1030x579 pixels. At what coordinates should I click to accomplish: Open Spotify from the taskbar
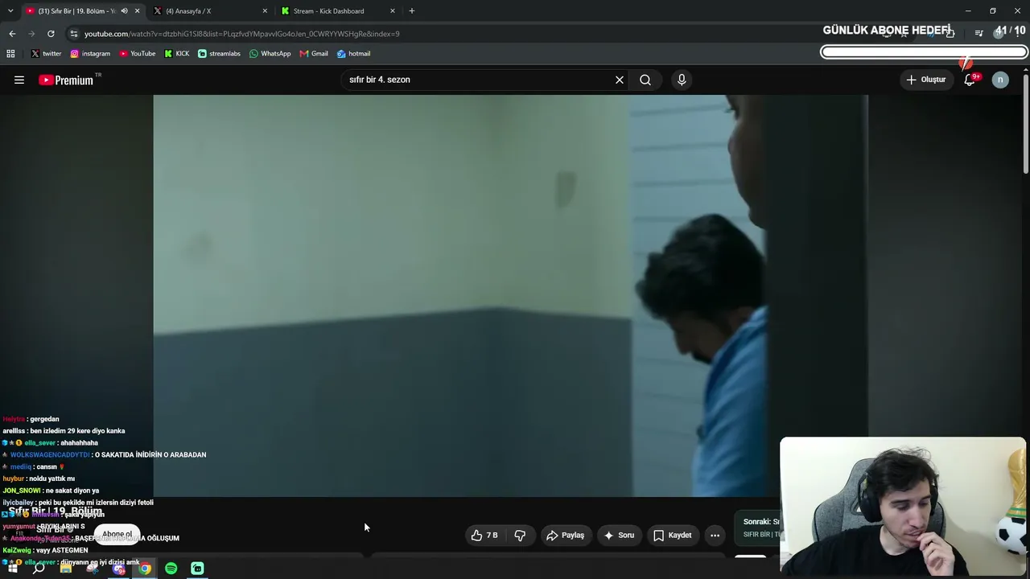171,569
